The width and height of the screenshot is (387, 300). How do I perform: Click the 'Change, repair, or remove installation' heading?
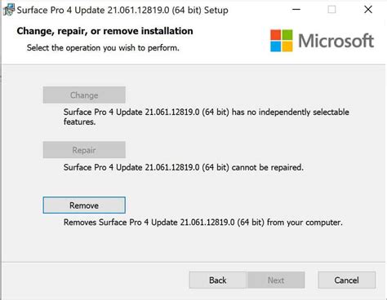coord(105,31)
